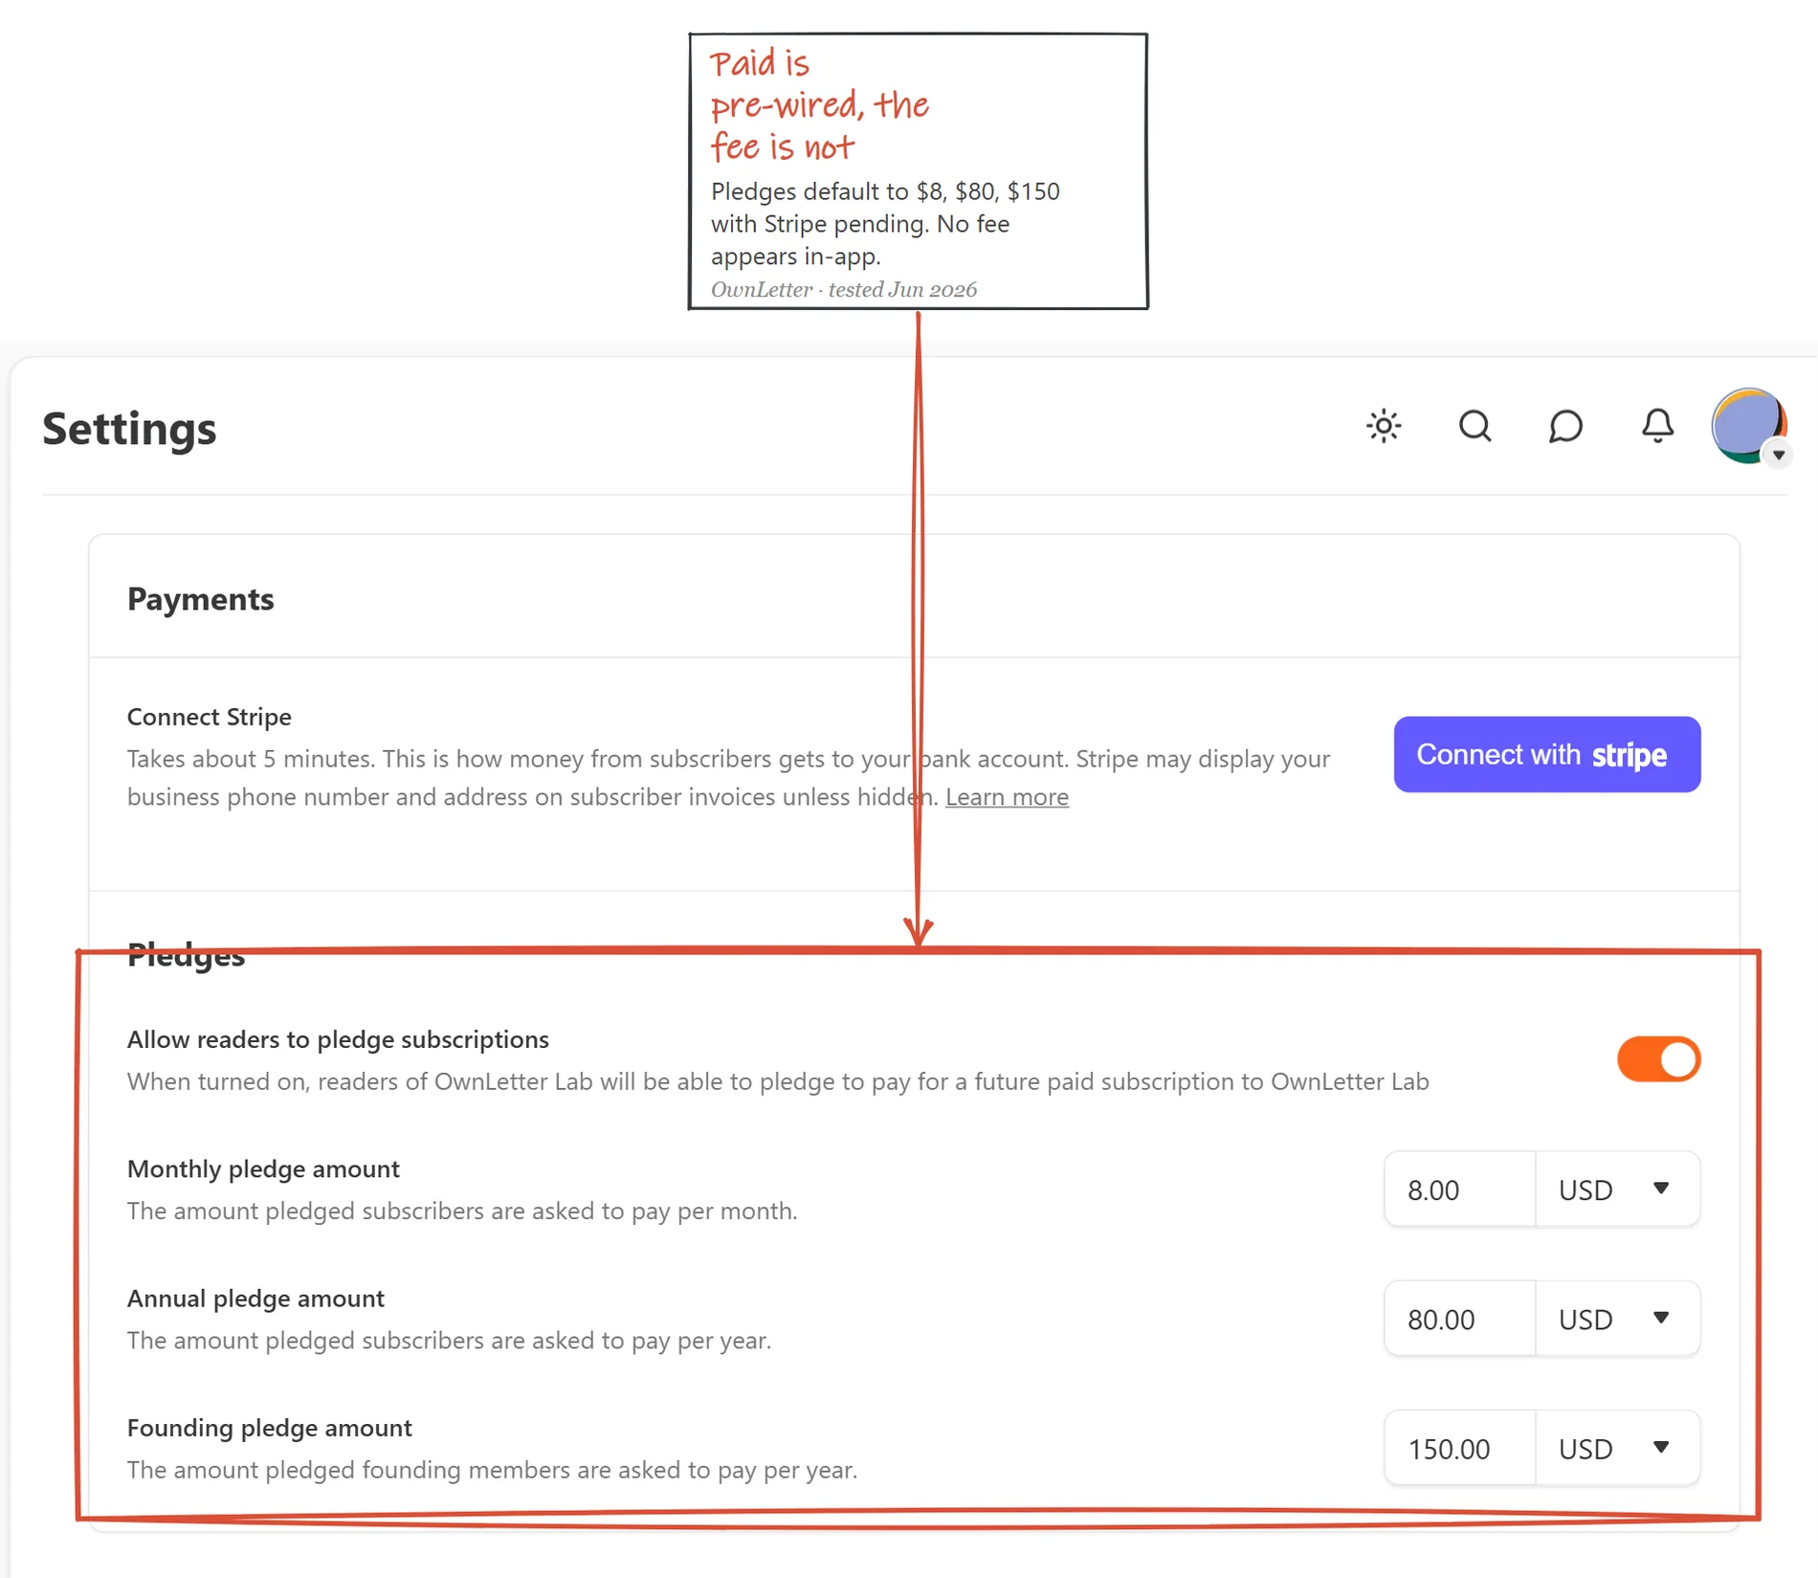This screenshot has width=1818, height=1578.
Task: Click the annual pledge amount field
Action: tap(1459, 1319)
